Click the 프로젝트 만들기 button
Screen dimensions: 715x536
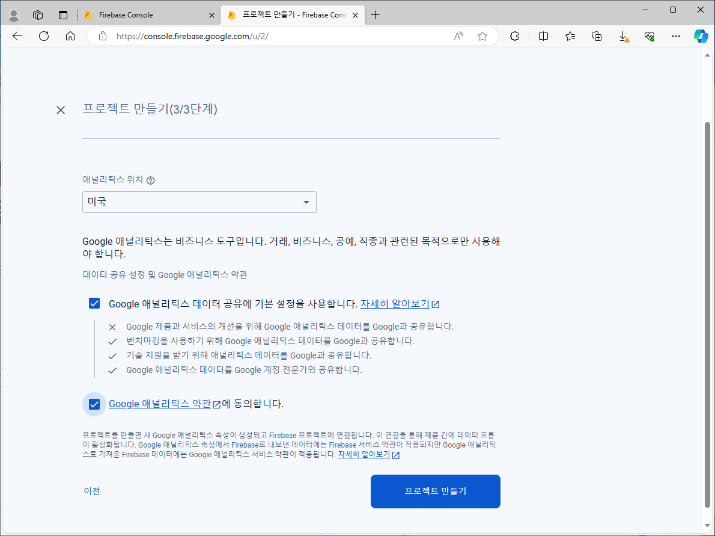point(435,491)
